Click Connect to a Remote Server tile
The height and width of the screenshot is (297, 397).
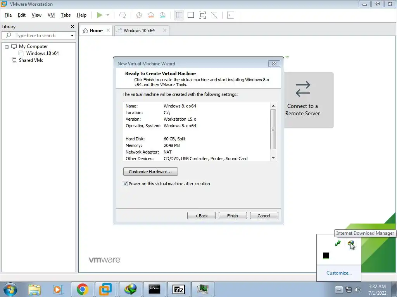click(x=309, y=100)
